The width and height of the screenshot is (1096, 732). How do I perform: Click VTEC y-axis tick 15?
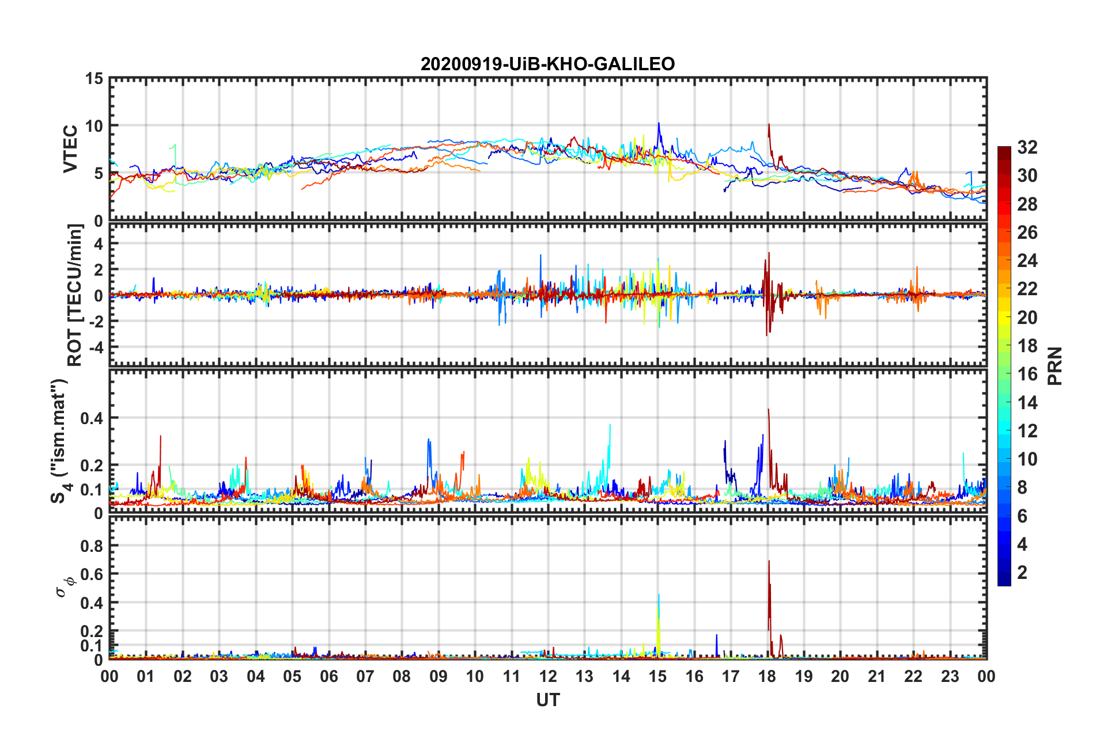coord(94,78)
